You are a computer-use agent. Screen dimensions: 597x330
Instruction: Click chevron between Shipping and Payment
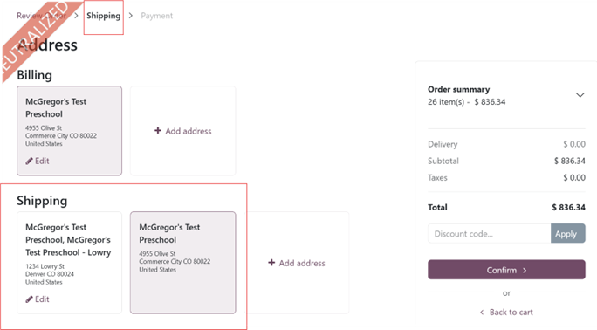[131, 16]
